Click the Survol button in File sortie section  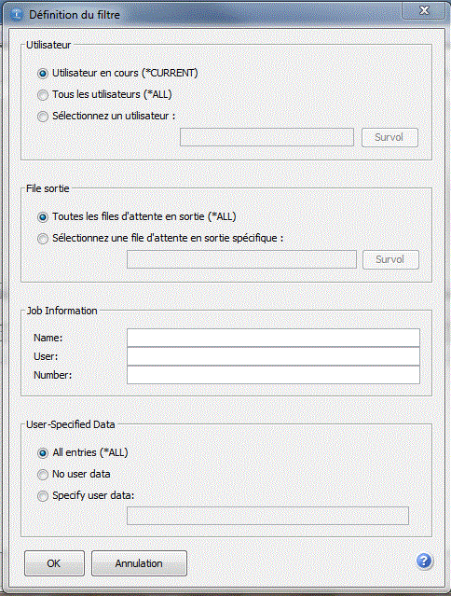coord(390,259)
